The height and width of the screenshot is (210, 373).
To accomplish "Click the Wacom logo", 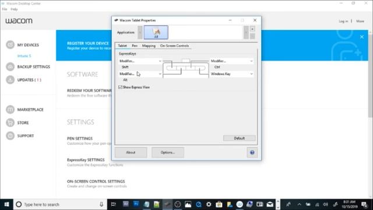I will 19,21.
